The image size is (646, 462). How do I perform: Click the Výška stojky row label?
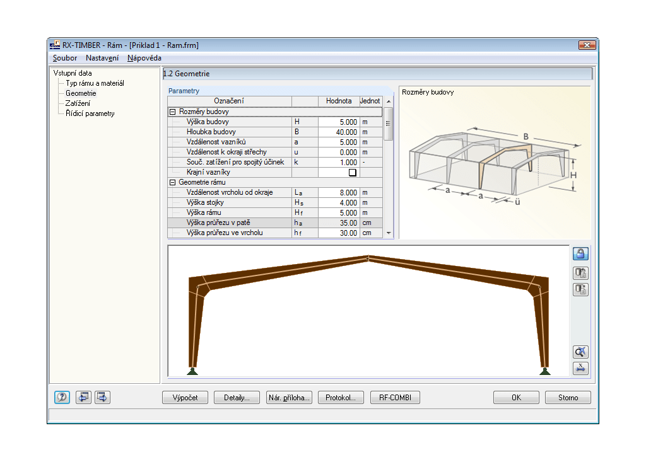pos(205,202)
